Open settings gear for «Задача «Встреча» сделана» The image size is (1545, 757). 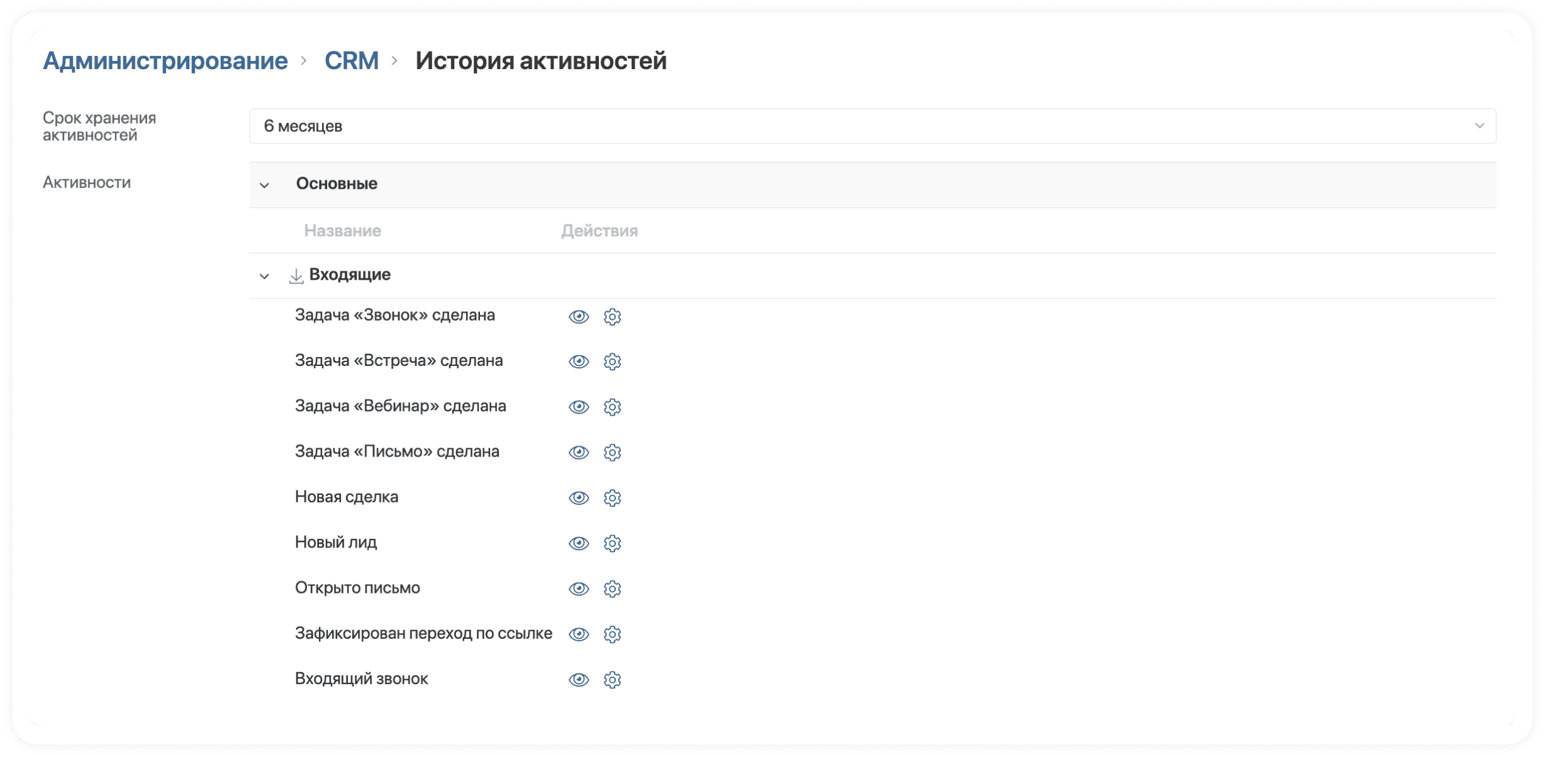pos(612,362)
